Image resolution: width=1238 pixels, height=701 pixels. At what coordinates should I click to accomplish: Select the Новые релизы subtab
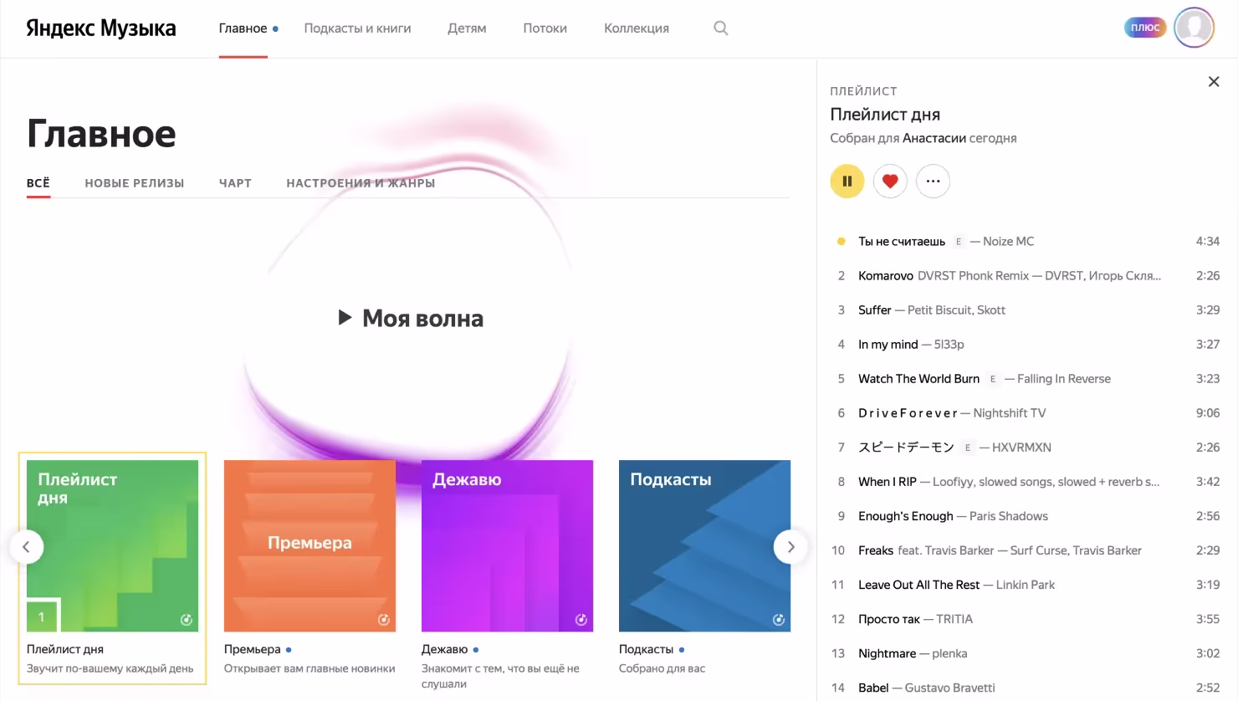[134, 183]
